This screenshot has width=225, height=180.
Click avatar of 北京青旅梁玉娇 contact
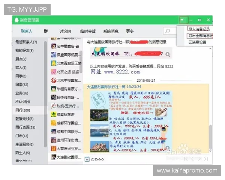pyautogui.click(x=54, y=63)
